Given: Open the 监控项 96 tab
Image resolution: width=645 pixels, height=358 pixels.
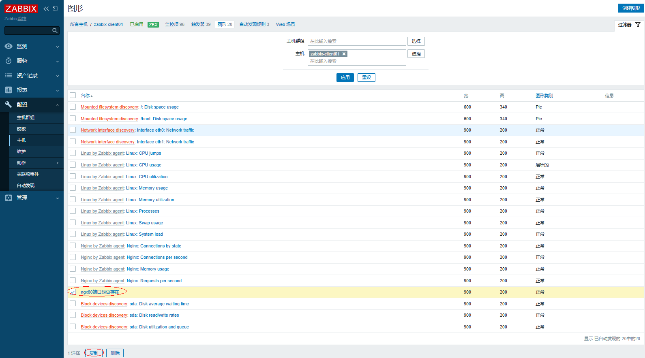Looking at the screenshot, I should click(x=175, y=24).
